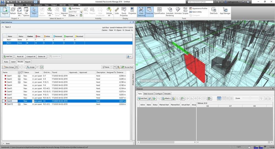Click the Add comment icon beside Assign
Screen dimensions: 275x149
[x=42, y=67]
